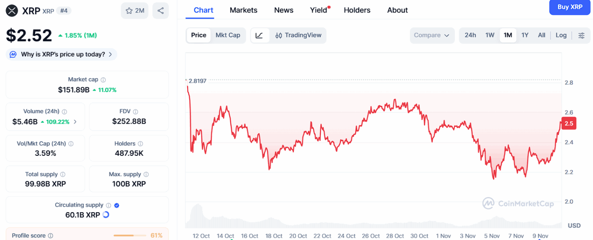Open the Compare dropdown
Image resolution: width=593 pixels, height=240 pixels.
432,36
